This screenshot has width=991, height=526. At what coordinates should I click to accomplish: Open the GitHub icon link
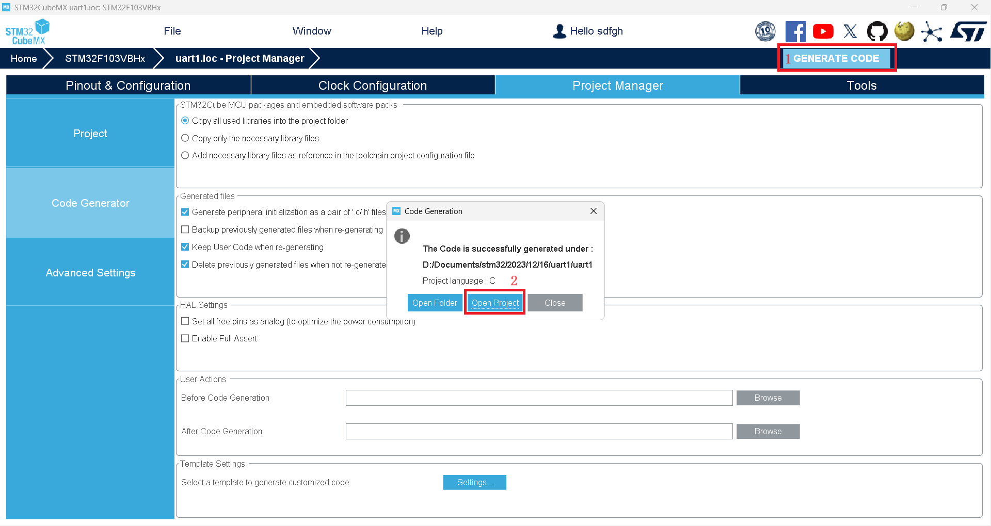click(877, 31)
